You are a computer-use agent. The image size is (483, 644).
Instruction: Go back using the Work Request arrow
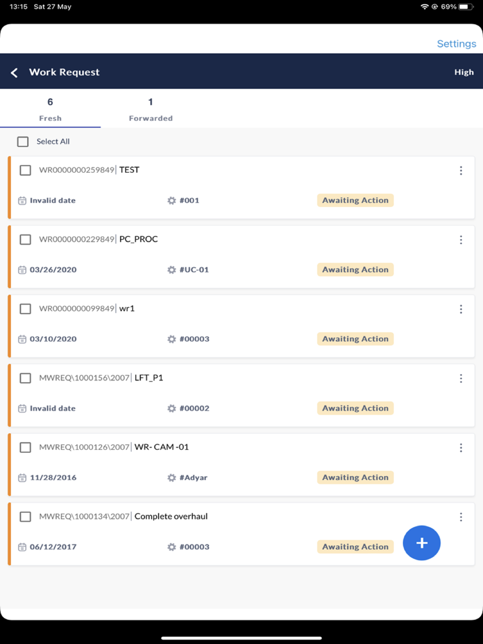pos(14,72)
